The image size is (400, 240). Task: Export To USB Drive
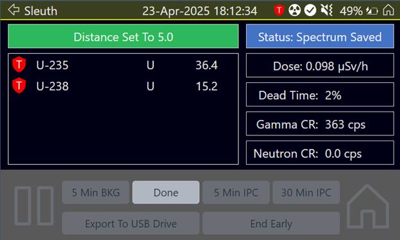pyautogui.click(x=131, y=223)
